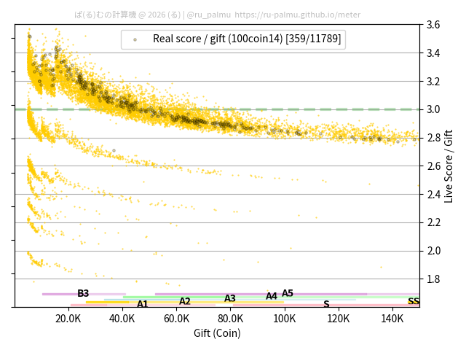The width and height of the screenshot is (466, 350).
Task: Click the 3.6 y-axis tick label
Action: (433, 25)
